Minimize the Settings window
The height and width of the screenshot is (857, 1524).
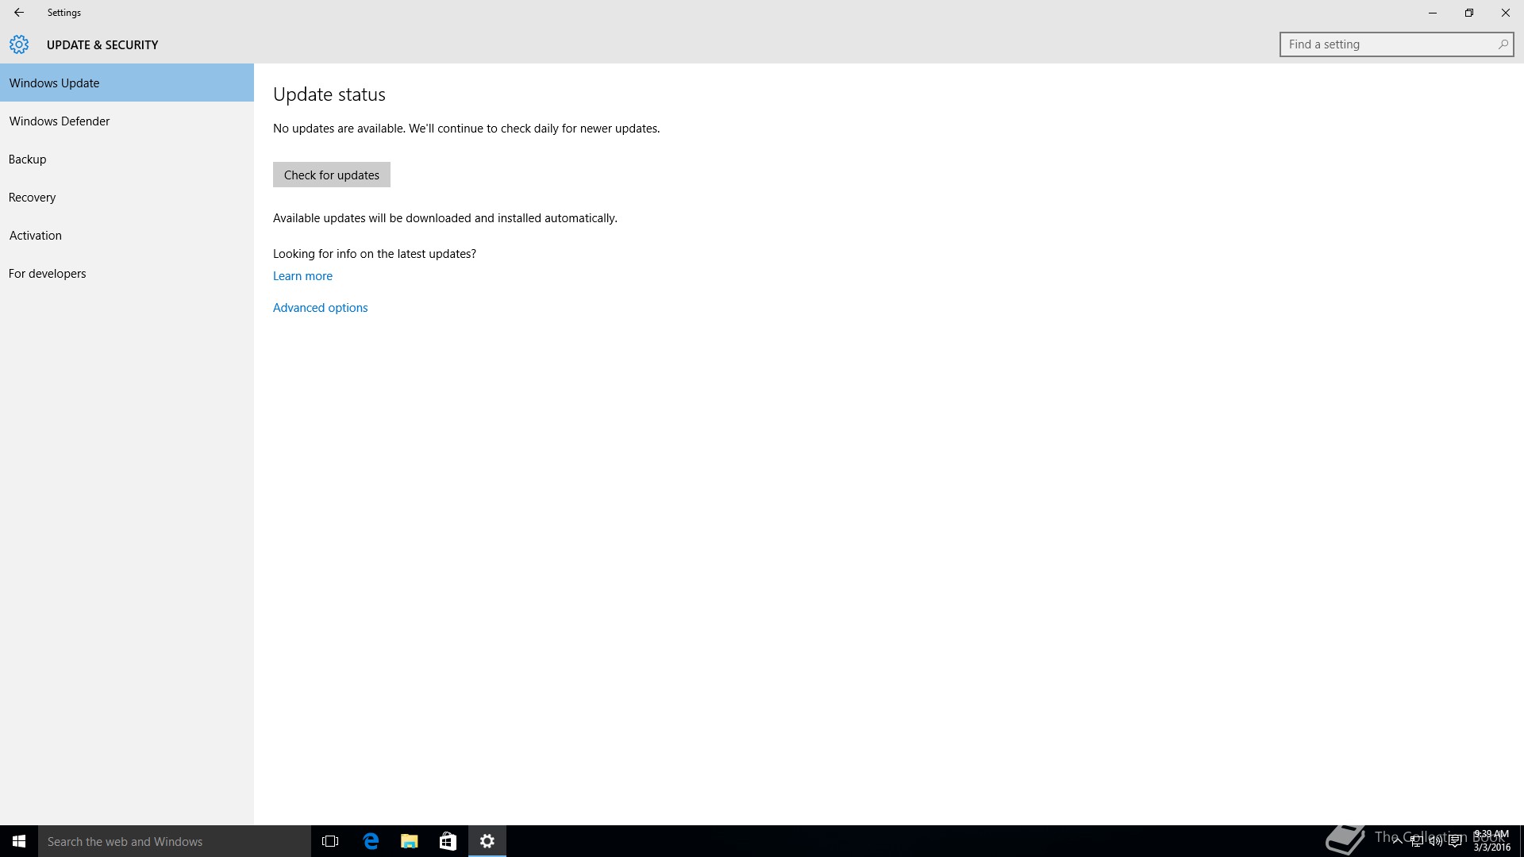[1433, 13]
